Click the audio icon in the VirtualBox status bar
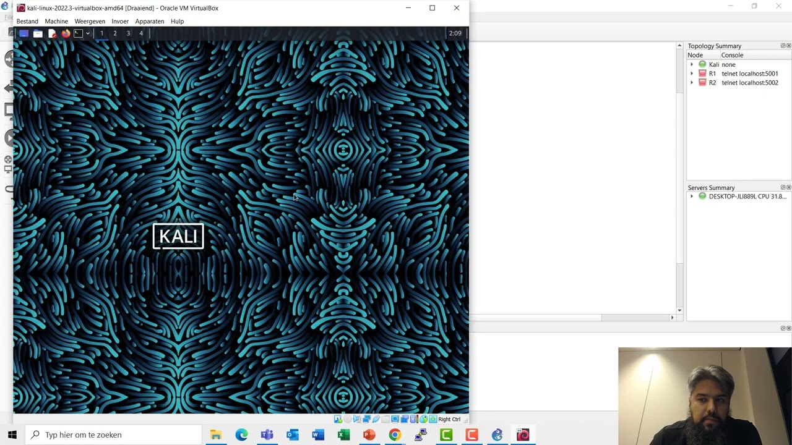This screenshot has height=445, width=792. pos(357,419)
